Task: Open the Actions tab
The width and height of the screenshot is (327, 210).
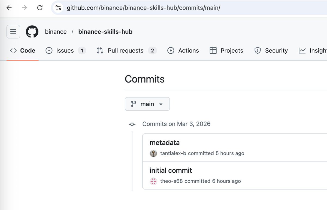Action: pos(183,50)
